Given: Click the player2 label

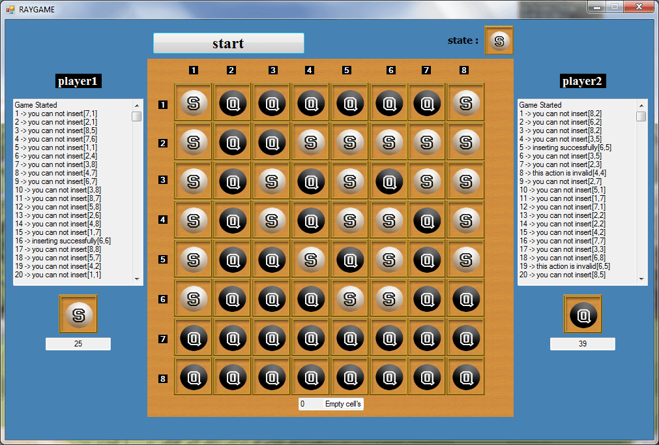Looking at the screenshot, I should point(583,81).
